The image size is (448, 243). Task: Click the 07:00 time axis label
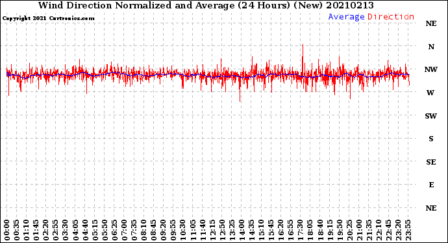[x=124, y=230]
